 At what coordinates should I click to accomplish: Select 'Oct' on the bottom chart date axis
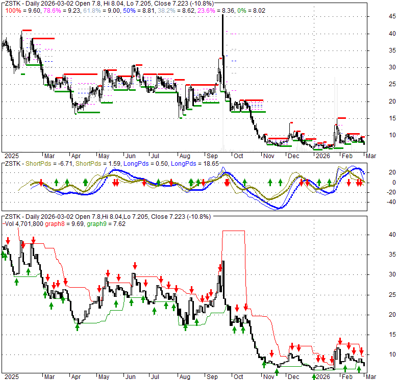(x=238, y=377)
